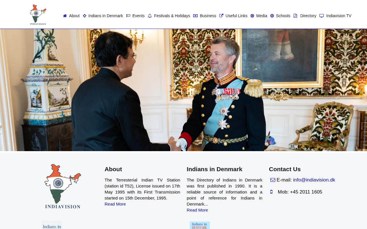This screenshot has height=229, width=367.
Task: Click Read More under the About section
Action: tap(115, 204)
